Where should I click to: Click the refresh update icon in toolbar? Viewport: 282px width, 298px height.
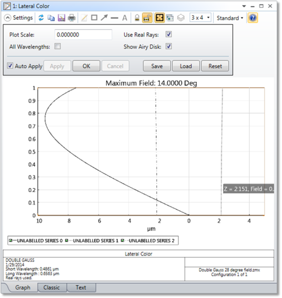click(x=41, y=18)
